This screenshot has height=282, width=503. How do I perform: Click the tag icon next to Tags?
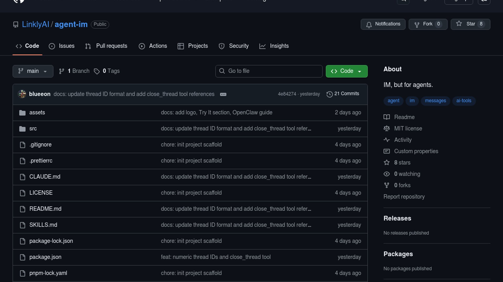coord(97,71)
